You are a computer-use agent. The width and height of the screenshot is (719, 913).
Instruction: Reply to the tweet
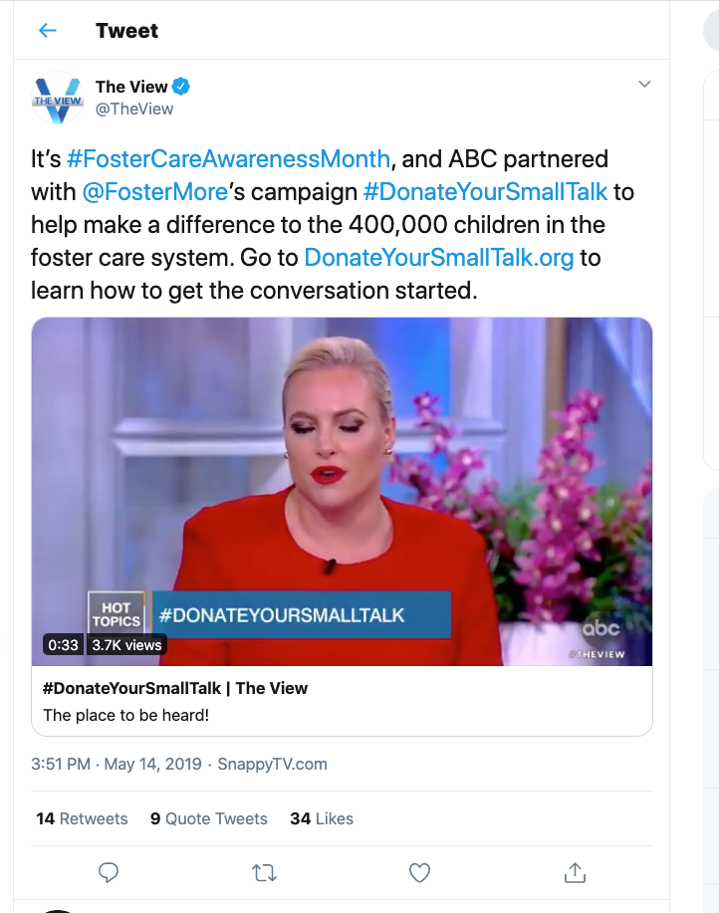(109, 872)
